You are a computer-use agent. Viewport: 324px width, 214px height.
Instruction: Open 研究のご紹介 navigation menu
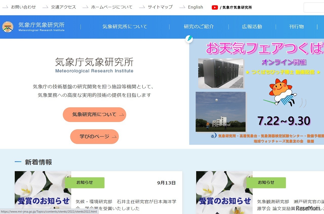point(199,27)
